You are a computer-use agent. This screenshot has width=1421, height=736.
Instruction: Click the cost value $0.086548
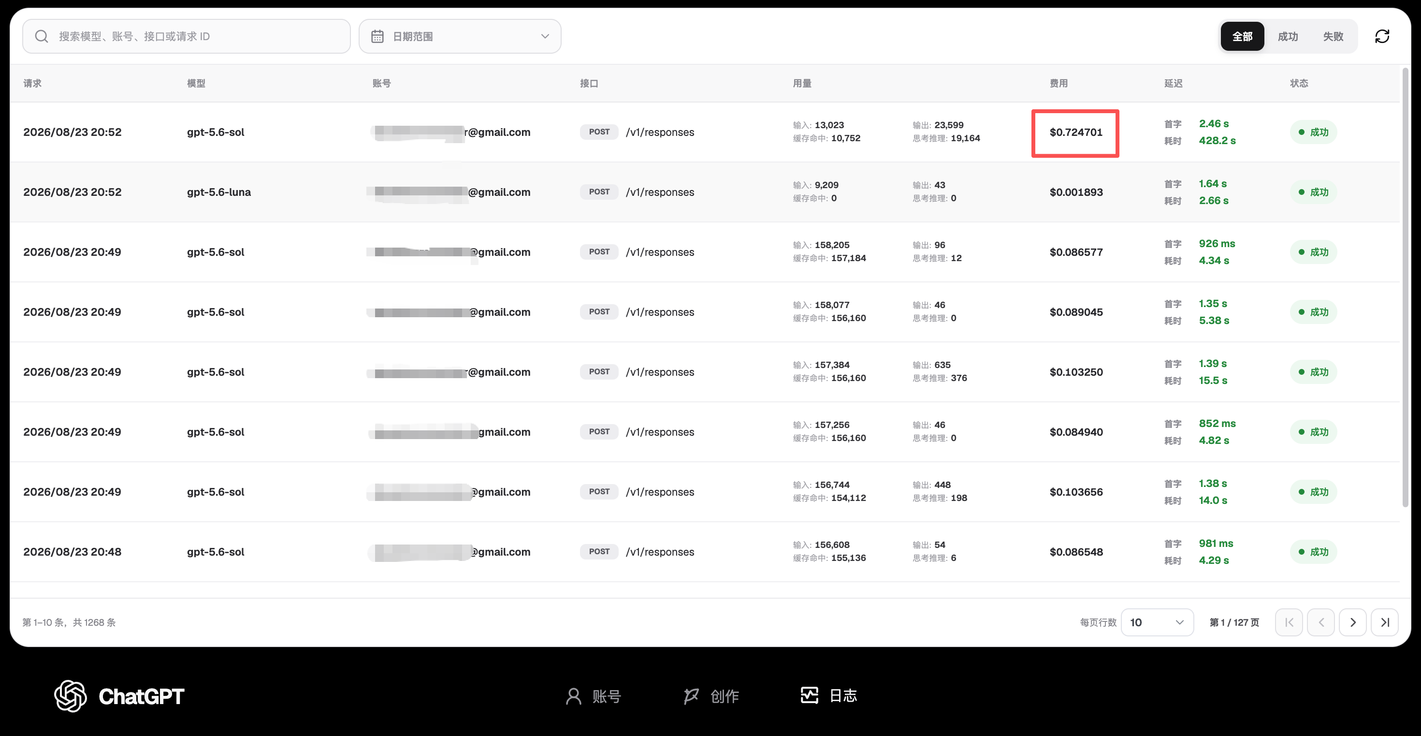1076,552
